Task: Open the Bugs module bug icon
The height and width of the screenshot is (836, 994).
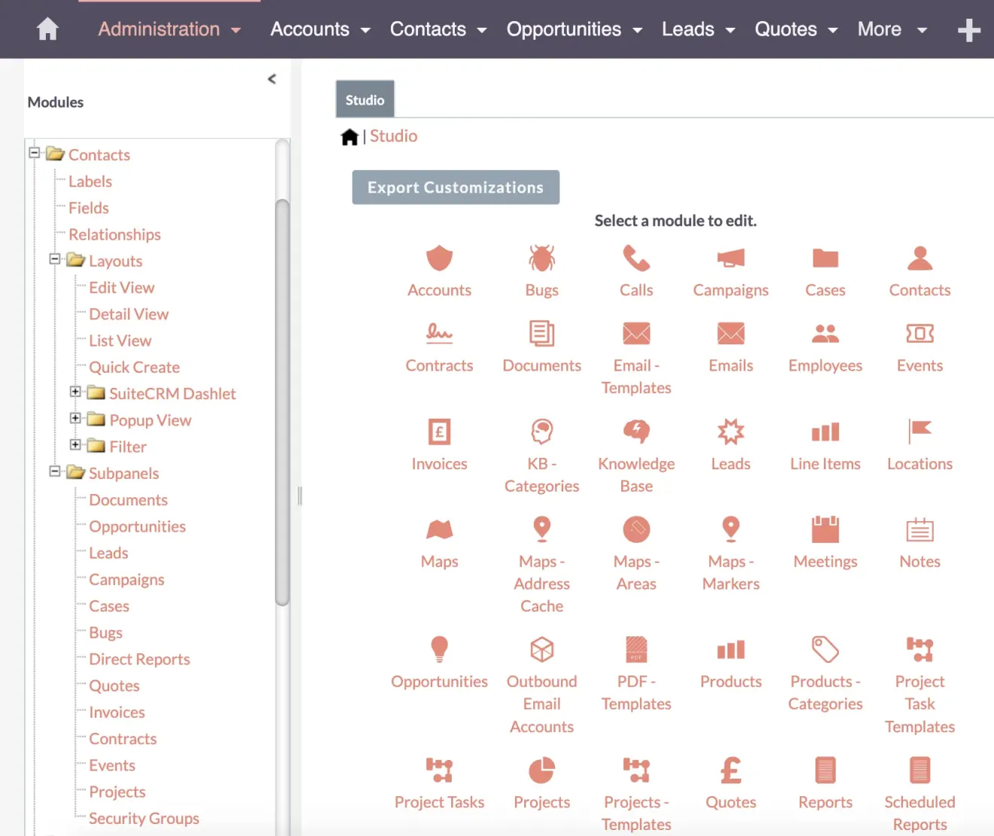Action: click(x=541, y=258)
